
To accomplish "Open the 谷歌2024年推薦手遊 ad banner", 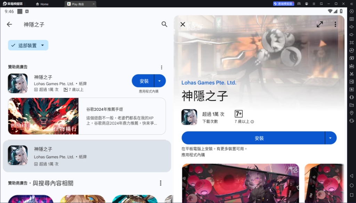I will pos(87,116).
